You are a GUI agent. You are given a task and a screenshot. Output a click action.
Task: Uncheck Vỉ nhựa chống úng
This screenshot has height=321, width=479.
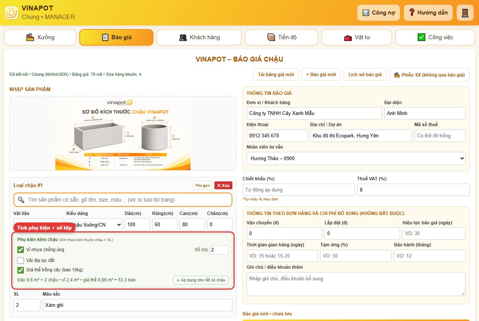(21, 250)
